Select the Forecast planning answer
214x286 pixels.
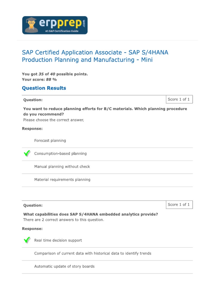click(50, 140)
